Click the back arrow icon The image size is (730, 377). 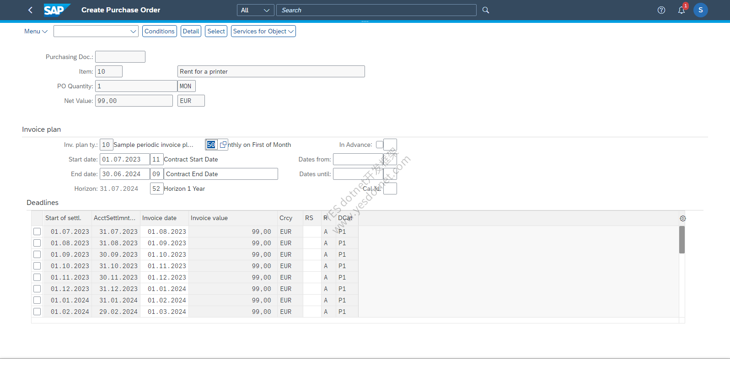(30, 10)
